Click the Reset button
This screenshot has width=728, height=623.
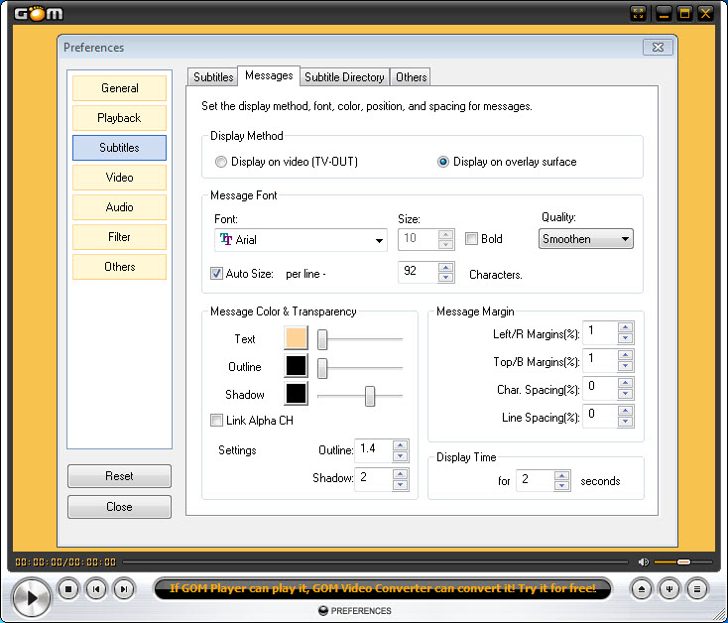pos(119,476)
